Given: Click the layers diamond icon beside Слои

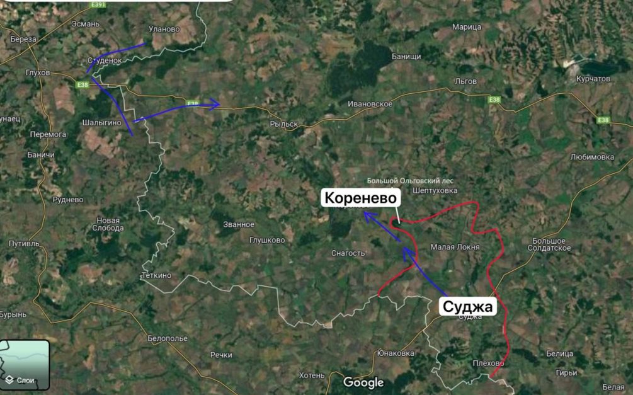Looking at the screenshot, I should (9, 380).
